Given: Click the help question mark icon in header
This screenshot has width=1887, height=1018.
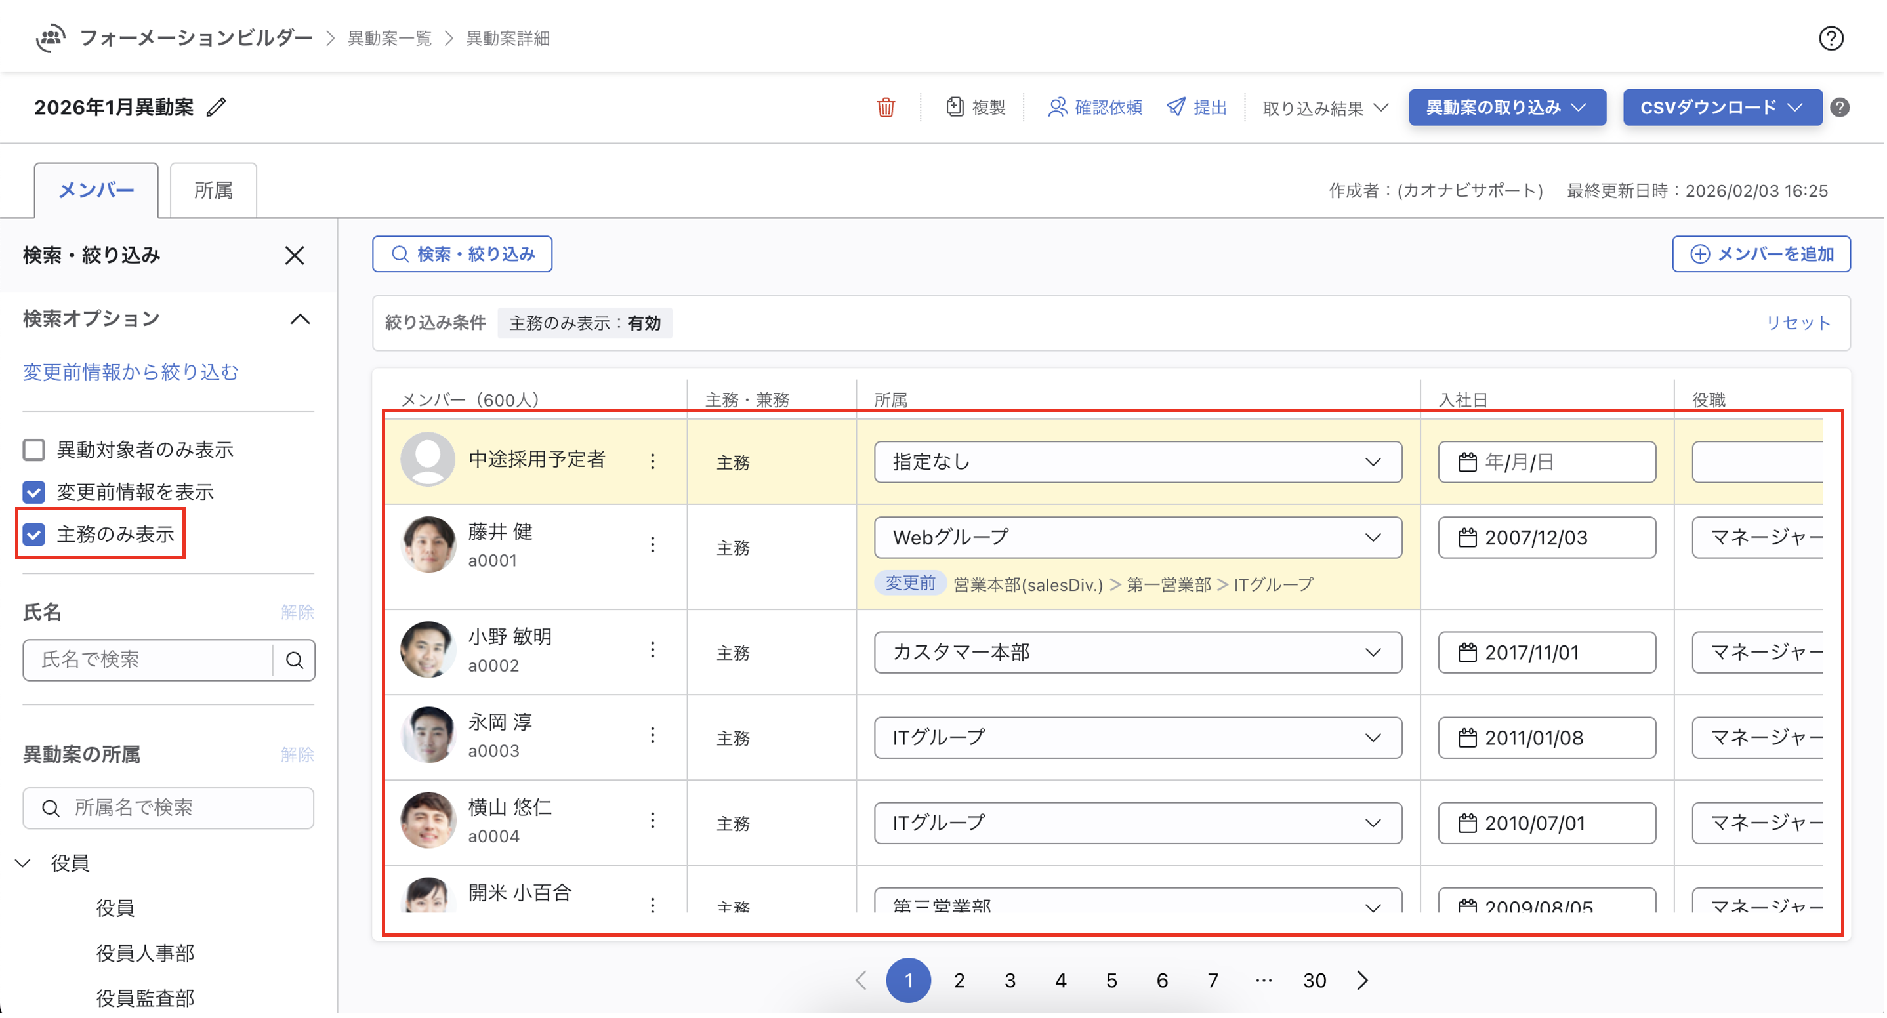Looking at the screenshot, I should 1830,38.
